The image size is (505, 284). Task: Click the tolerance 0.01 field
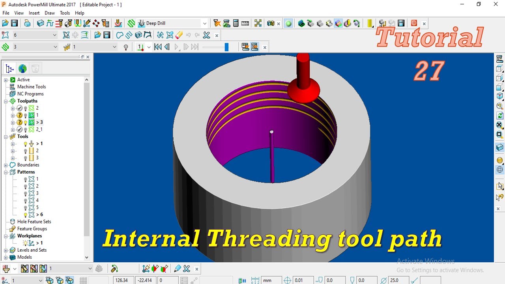tap(303, 280)
